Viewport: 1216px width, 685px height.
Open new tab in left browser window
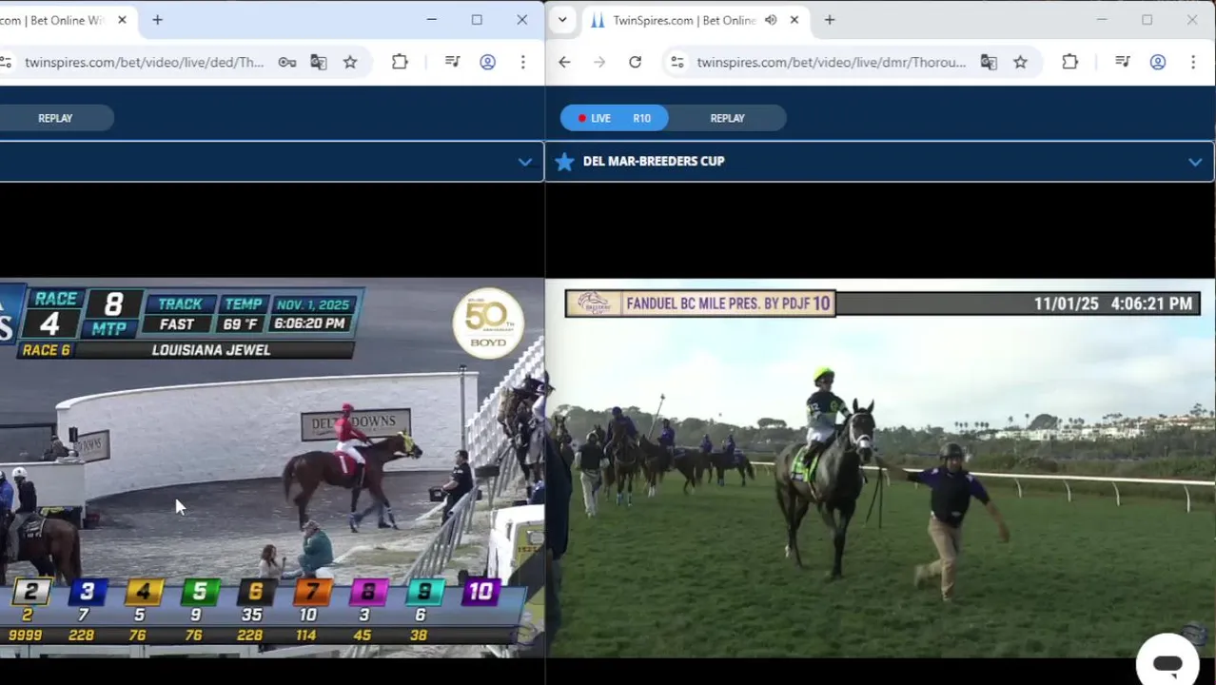tap(158, 19)
